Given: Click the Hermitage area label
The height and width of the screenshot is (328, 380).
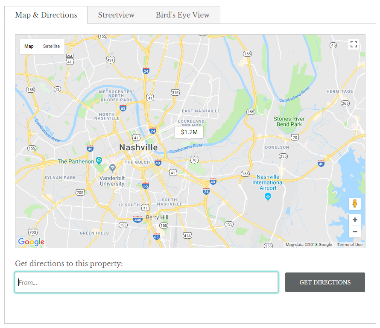Looking at the screenshot, I should pyautogui.click(x=339, y=91).
